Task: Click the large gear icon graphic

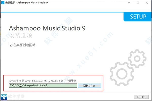Action: tap(122, 74)
